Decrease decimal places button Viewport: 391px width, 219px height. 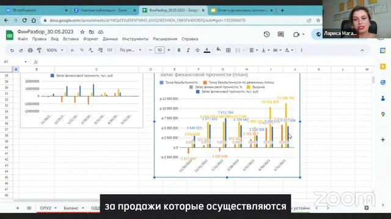pyautogui.click(x=91, y=50)
